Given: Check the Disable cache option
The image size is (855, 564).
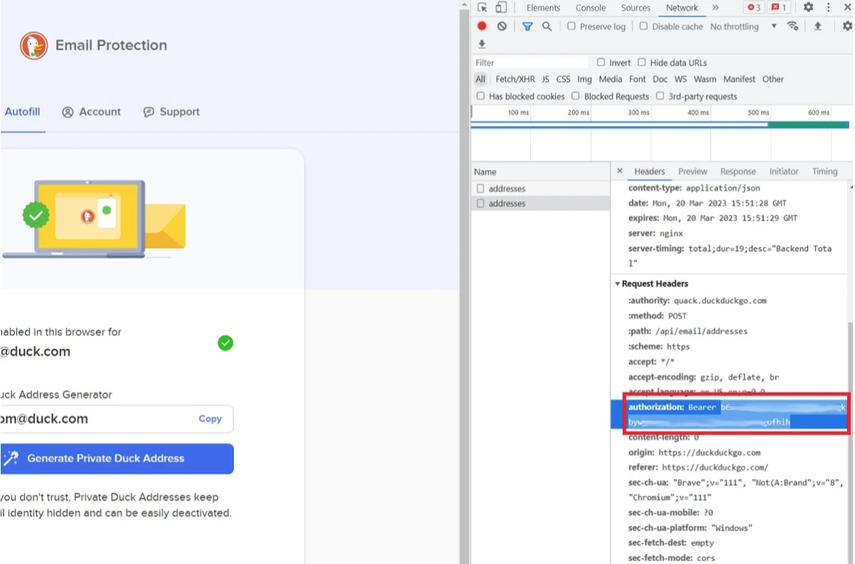Looking at the screenshot, I should point(643,26).
